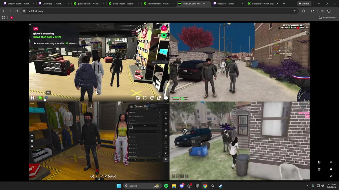The image size is (339, 190).
Task: Open Chrome extensions puzzle icon
Action: (304, 11)
